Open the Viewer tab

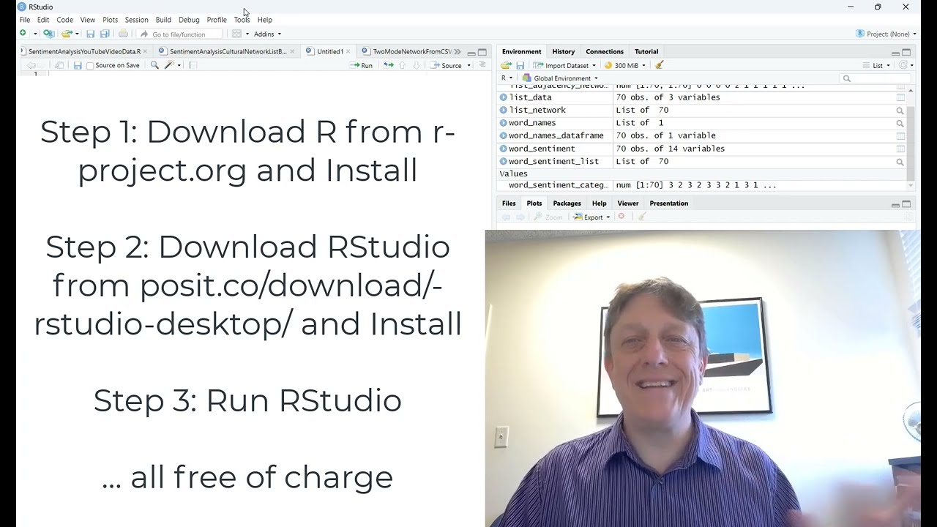point(627,203)
